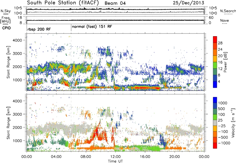Viewport: 236px width, 163px height.
Task: Pick the light green 12–16 dB Power segment
Action: point(215,65)
